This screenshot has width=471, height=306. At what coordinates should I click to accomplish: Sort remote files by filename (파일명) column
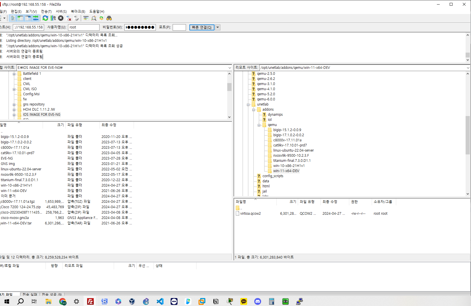click(x=255, y=202)
